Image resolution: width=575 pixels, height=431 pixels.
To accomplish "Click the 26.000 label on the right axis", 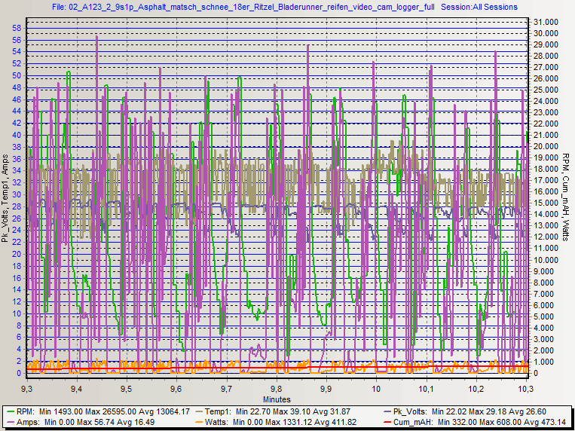I will point(547,79).
